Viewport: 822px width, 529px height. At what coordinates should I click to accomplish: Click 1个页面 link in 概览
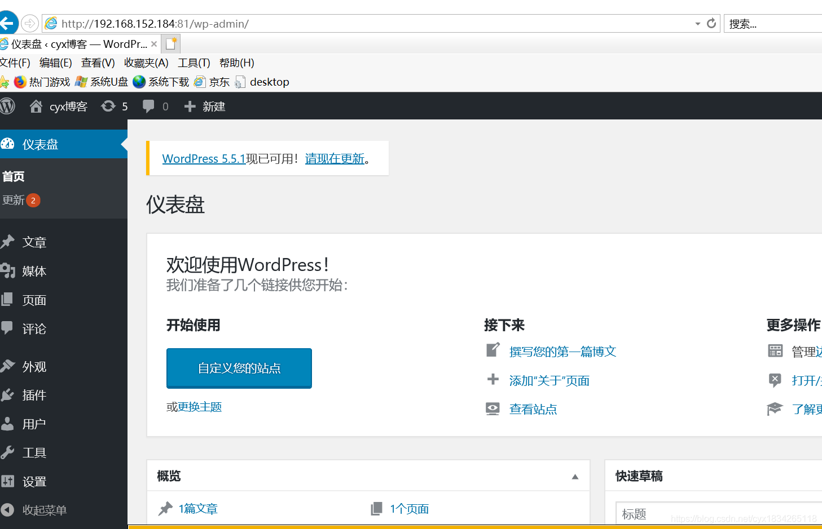pos(409,509)
